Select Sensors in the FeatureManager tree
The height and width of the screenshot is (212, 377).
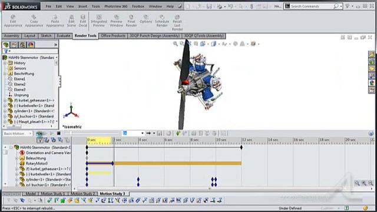[x=20, y=68]
